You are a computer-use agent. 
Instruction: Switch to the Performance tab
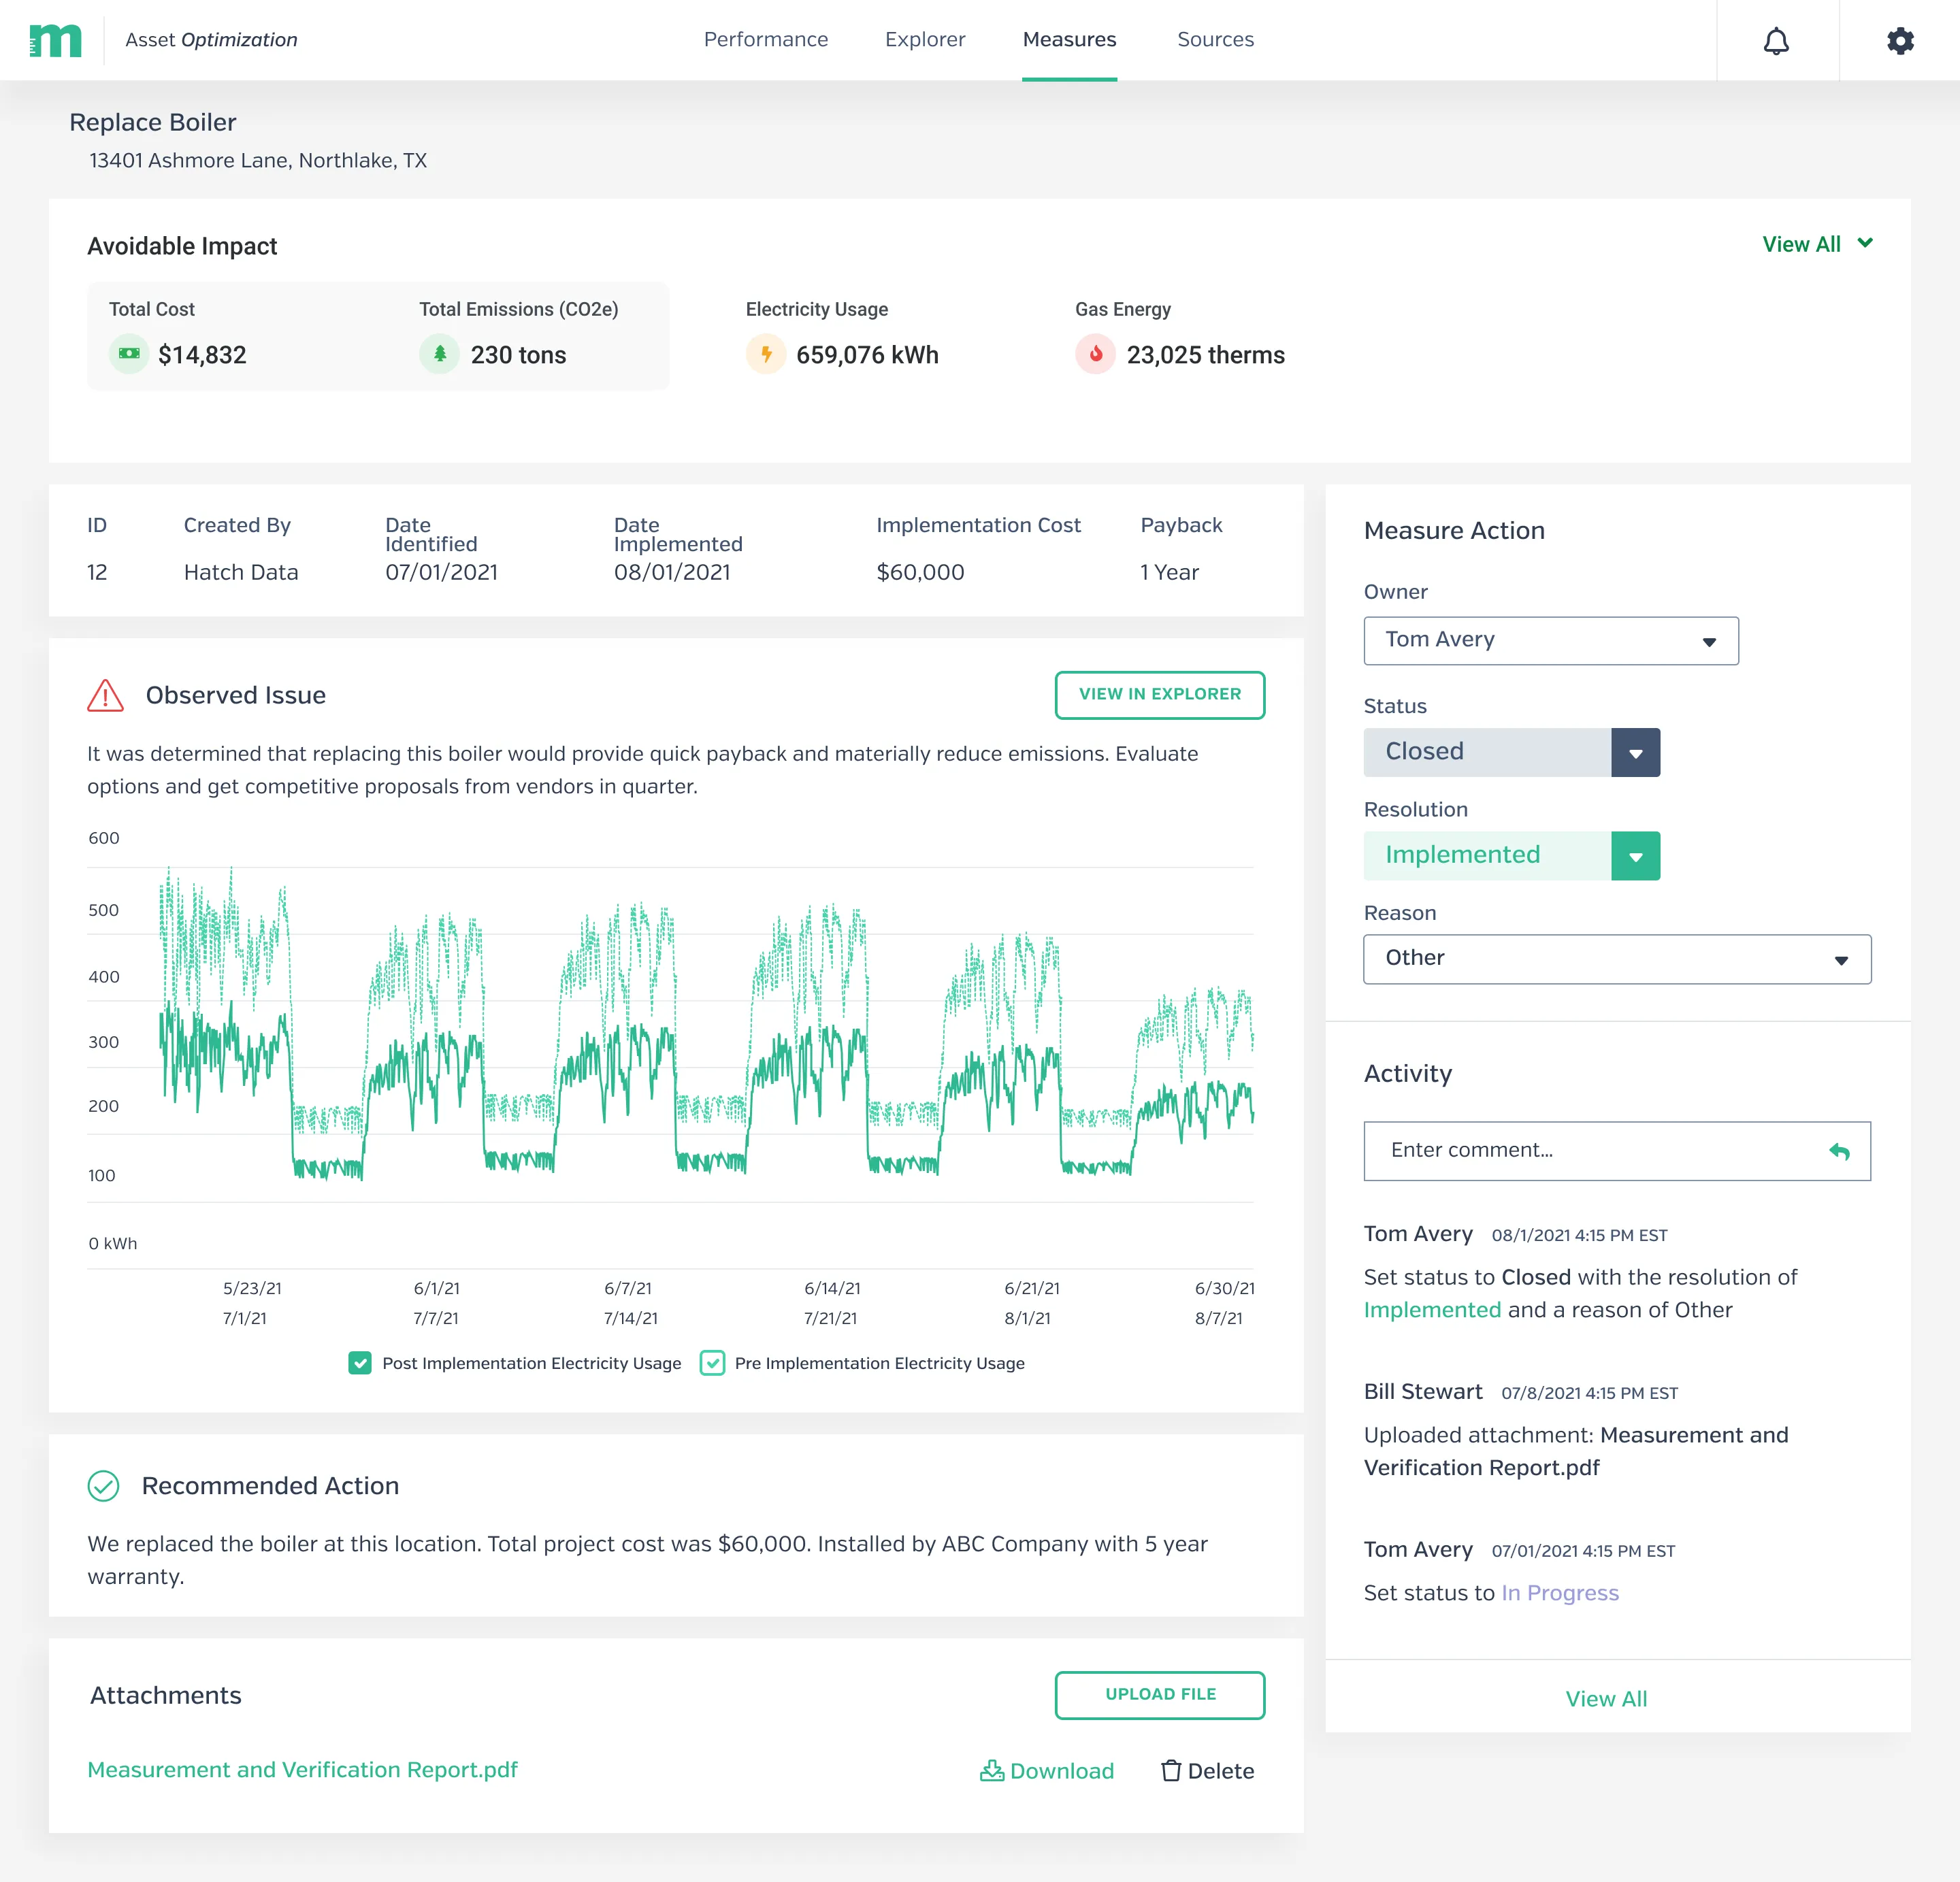pos(766,39)
